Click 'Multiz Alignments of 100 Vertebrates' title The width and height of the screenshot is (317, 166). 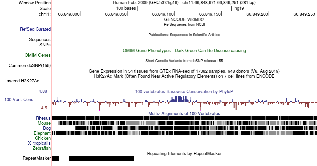click(184, 113)
